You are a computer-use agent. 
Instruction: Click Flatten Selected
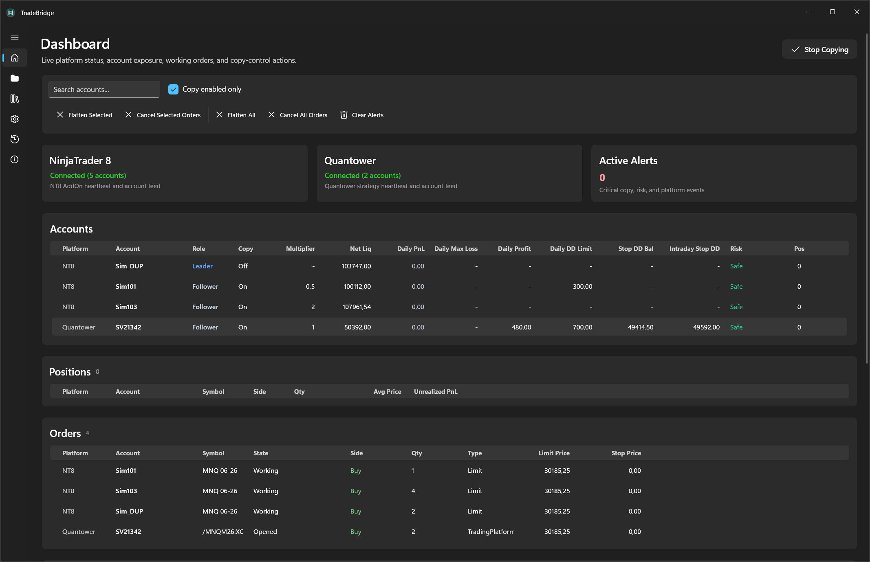point(84,115)
